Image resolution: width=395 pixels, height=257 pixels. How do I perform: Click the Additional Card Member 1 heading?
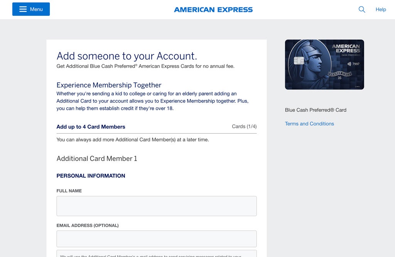pyautogui.click(x=97, y=158)
